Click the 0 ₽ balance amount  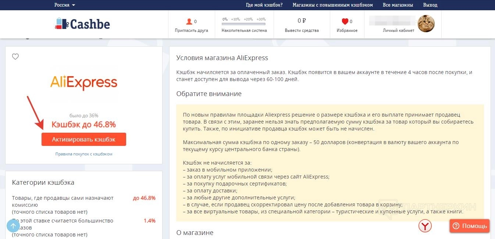click(x=302, y=21)
